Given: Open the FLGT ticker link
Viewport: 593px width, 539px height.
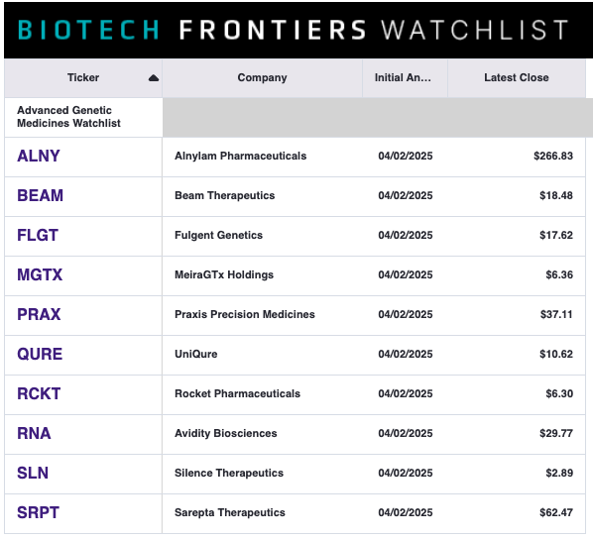Looking at the screenshot, I should click(38, 236).
